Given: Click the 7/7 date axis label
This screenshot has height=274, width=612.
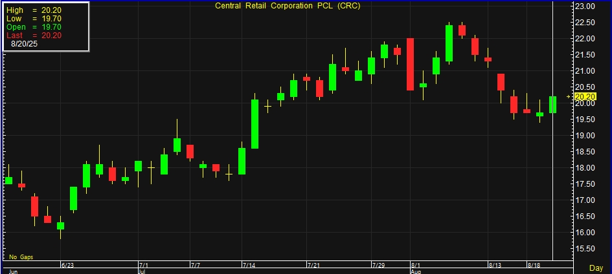Looking at the screenshot, I should (x=196, y=265).
